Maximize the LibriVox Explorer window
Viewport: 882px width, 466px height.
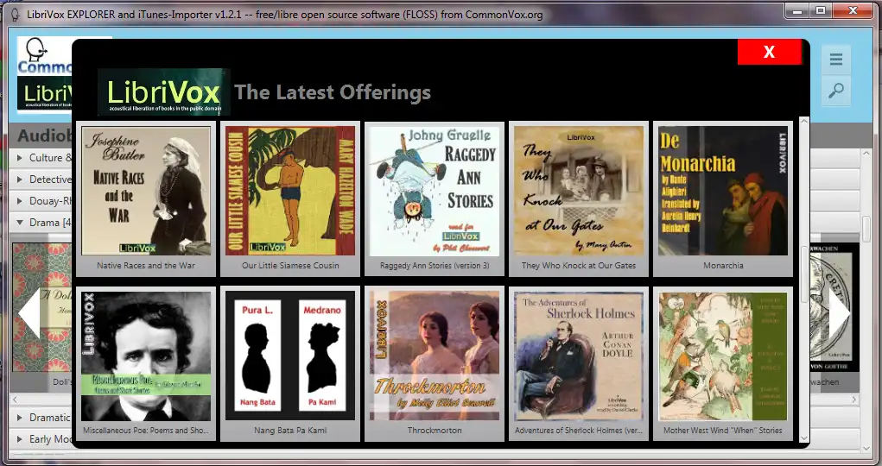pos(821,10)
